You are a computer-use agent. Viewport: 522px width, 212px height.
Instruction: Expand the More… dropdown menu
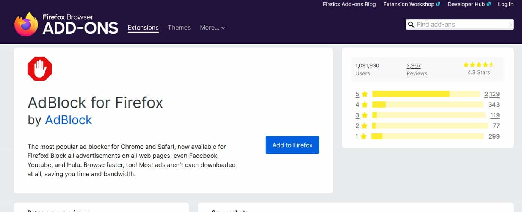coord(212,28)
